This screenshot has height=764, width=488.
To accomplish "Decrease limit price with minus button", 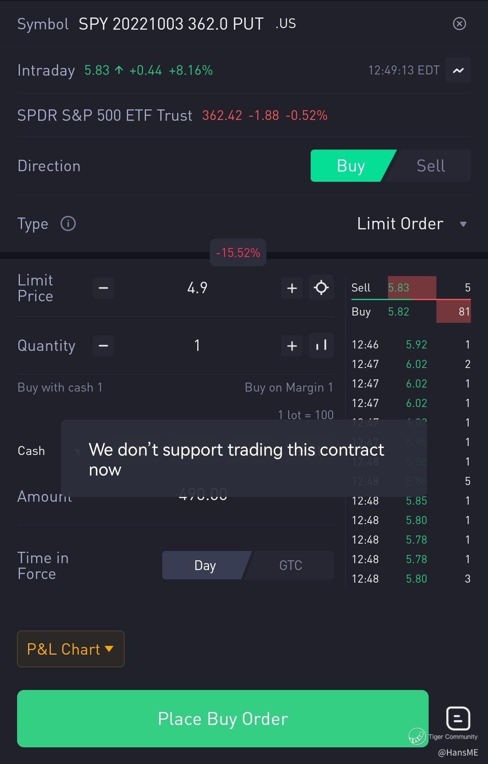I will click(x=103, y=288).
